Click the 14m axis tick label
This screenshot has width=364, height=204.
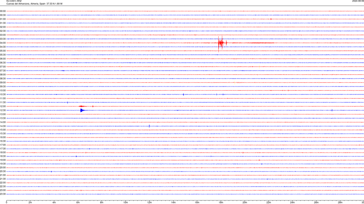pos(173,202)
